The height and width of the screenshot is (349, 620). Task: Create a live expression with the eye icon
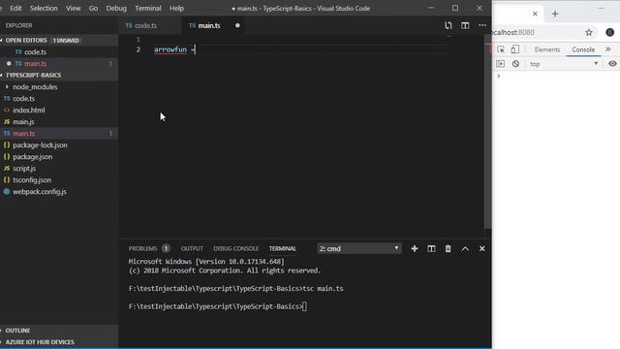(612, 64)
